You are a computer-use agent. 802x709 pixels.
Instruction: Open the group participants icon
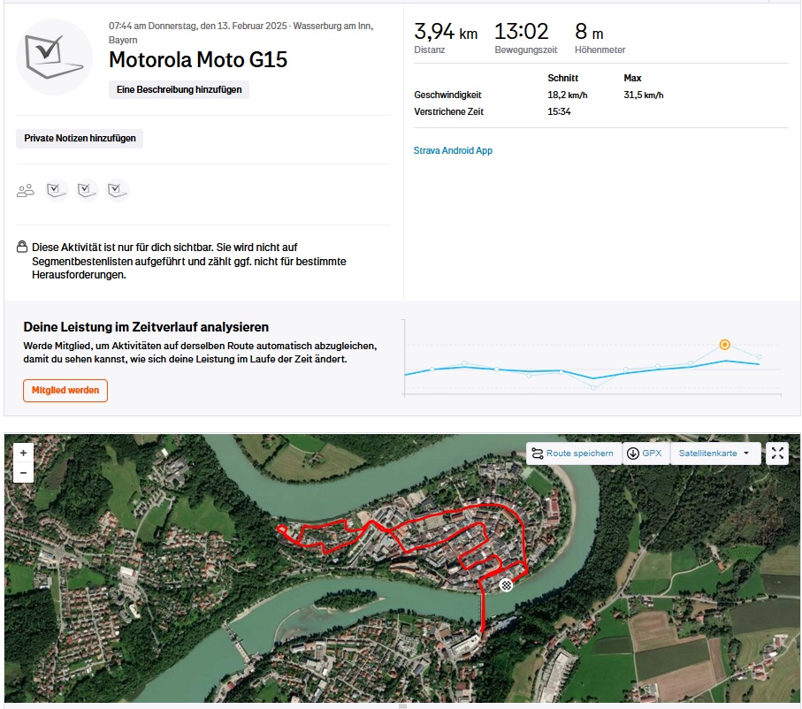pyautogui.click(x=25, y=190)
